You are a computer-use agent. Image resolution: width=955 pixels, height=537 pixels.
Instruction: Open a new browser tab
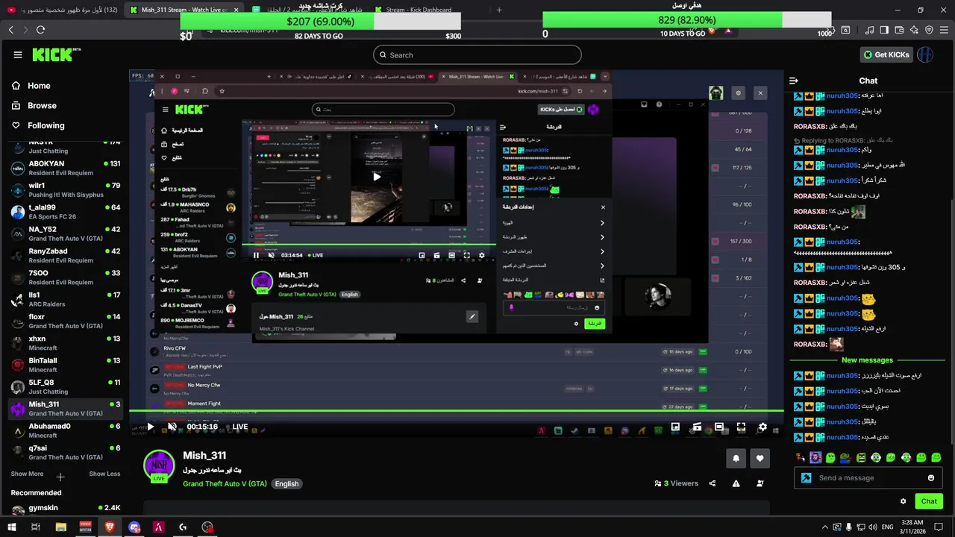click(x=499, y=10)
